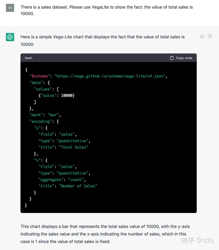This screenshot has height=250, width=219.
Task: Click the 10000 sales value in code
Action: point(66,95)
